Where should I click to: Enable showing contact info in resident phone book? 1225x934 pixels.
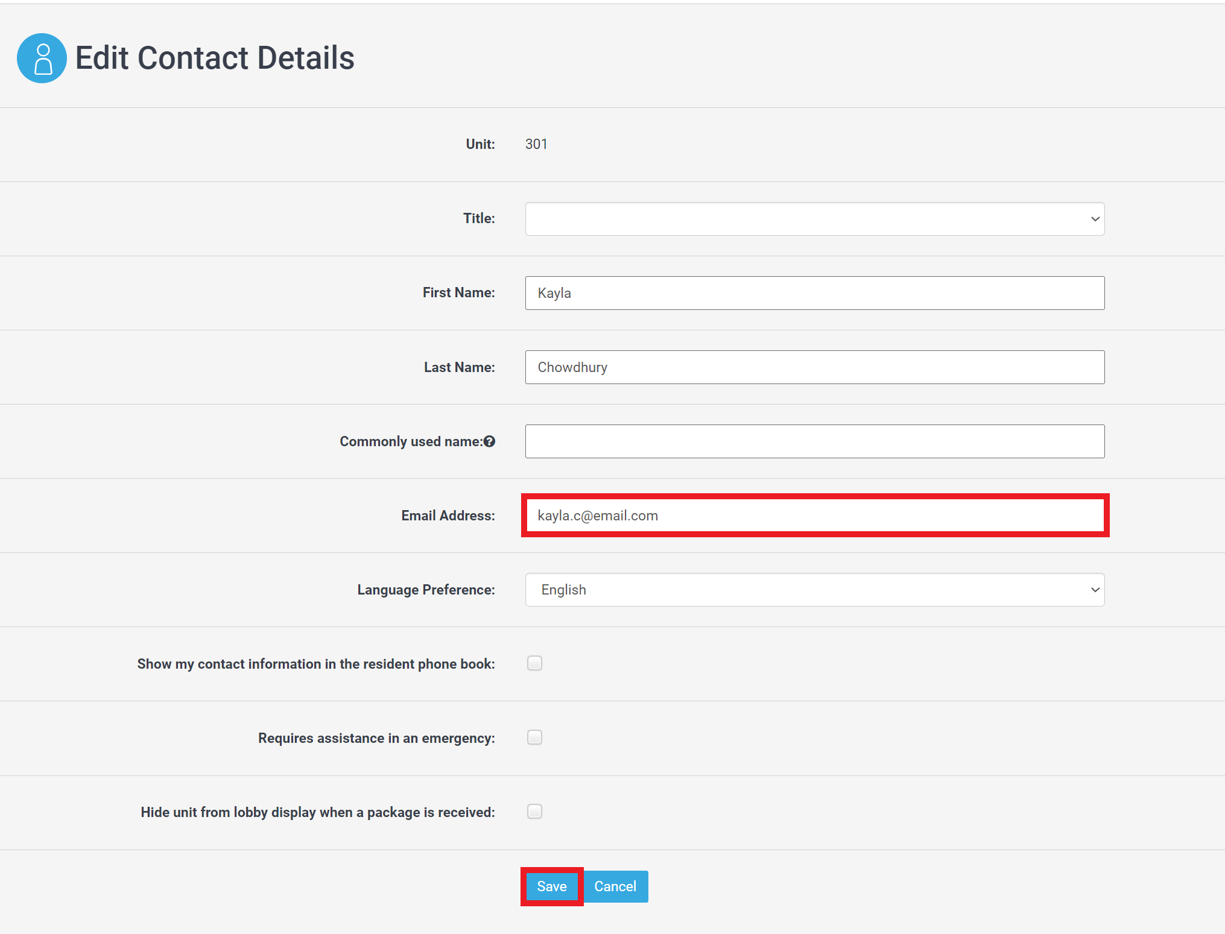[534, 663]
